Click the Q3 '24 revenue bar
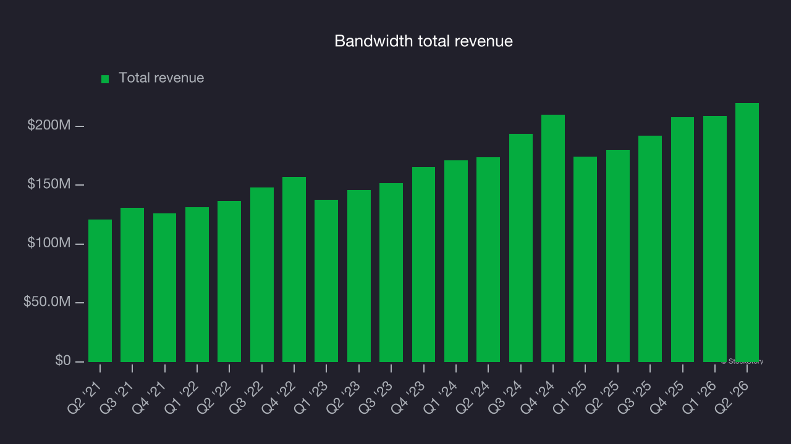The height and width of the screenshot is (444, 791). 521,248
